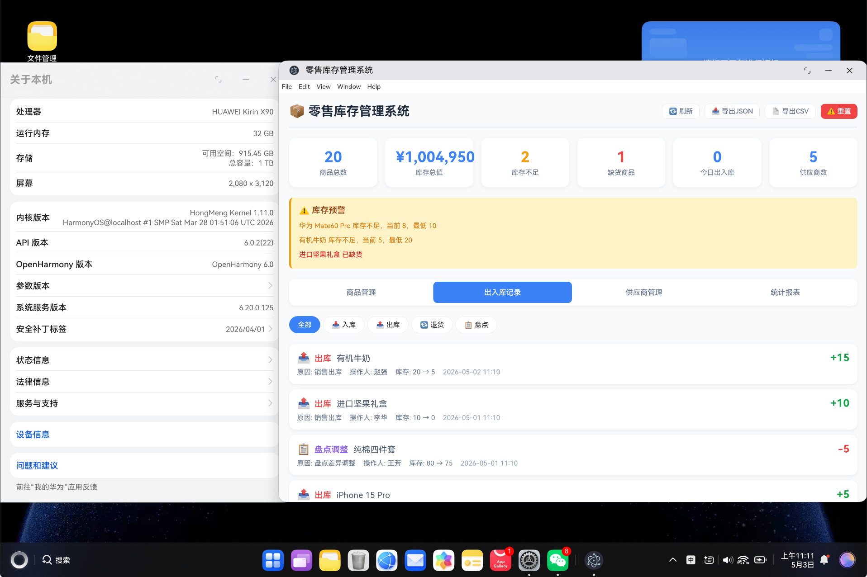This screenshot has height=577, width=867.
Task: Click the 有机牛奶 出库 record icon
Action: [x=304, y=358]
